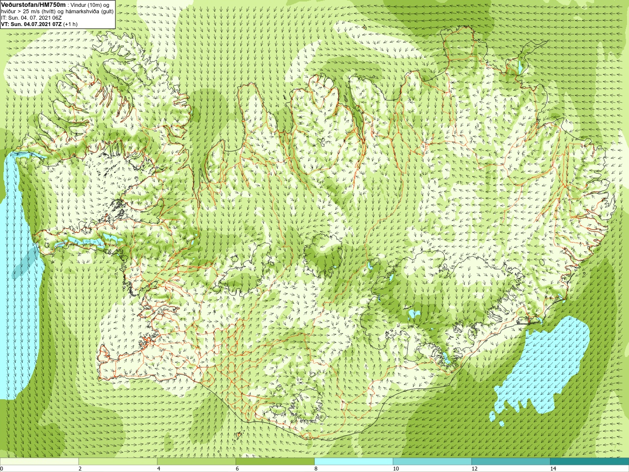Click the 'VT: Sun. 04.07.2021 07Z' valid time
The width and height of the screenshot is (629, 472).
pos(31,24)
